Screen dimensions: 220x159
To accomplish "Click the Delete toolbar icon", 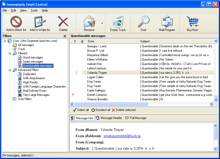I will coord(63,21).
